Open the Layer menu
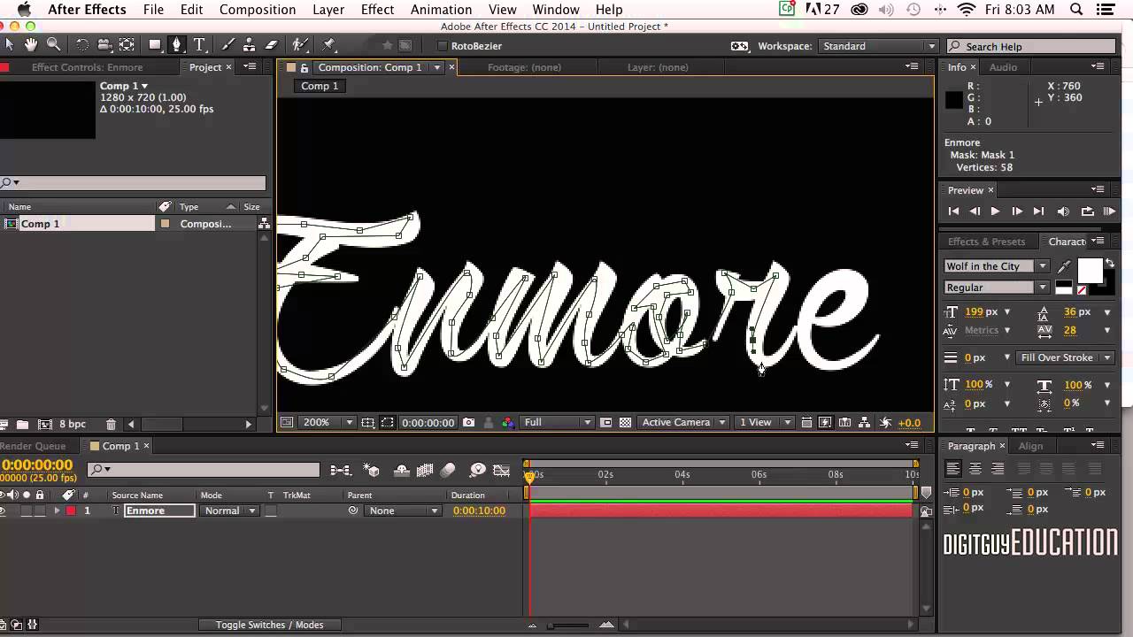 click(328, 10)
